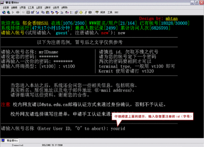Click the white overlapping pages toolbar icon

tap(62, 13)
